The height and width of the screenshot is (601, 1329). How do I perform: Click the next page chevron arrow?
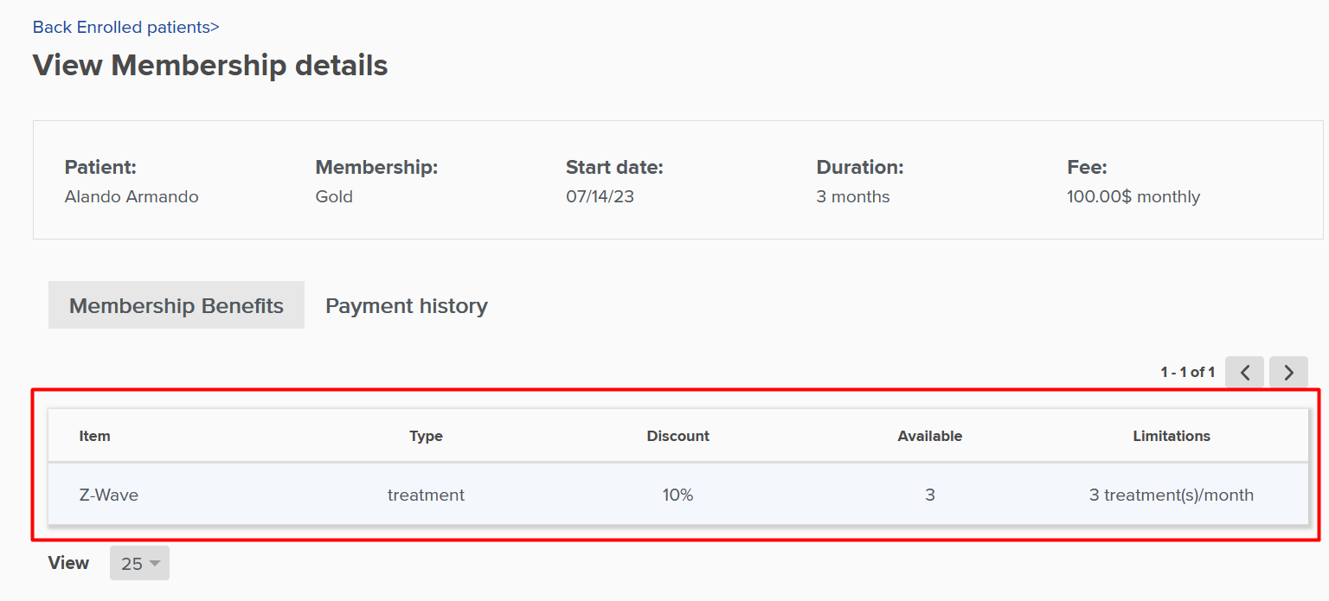[1288, 372]
